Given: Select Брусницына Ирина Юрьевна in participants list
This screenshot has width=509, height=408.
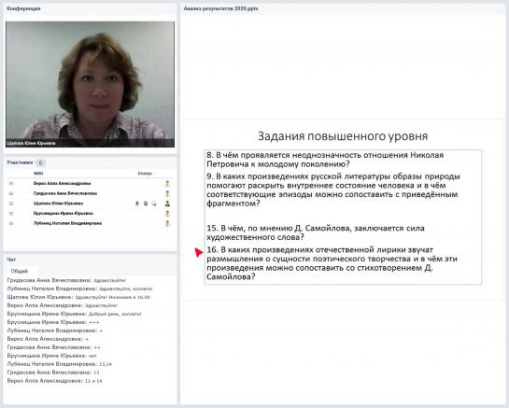Looking at the screenshot, I should click(64, 214).
